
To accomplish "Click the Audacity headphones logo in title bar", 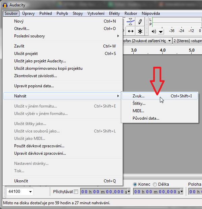I will (x=5, y=5).
